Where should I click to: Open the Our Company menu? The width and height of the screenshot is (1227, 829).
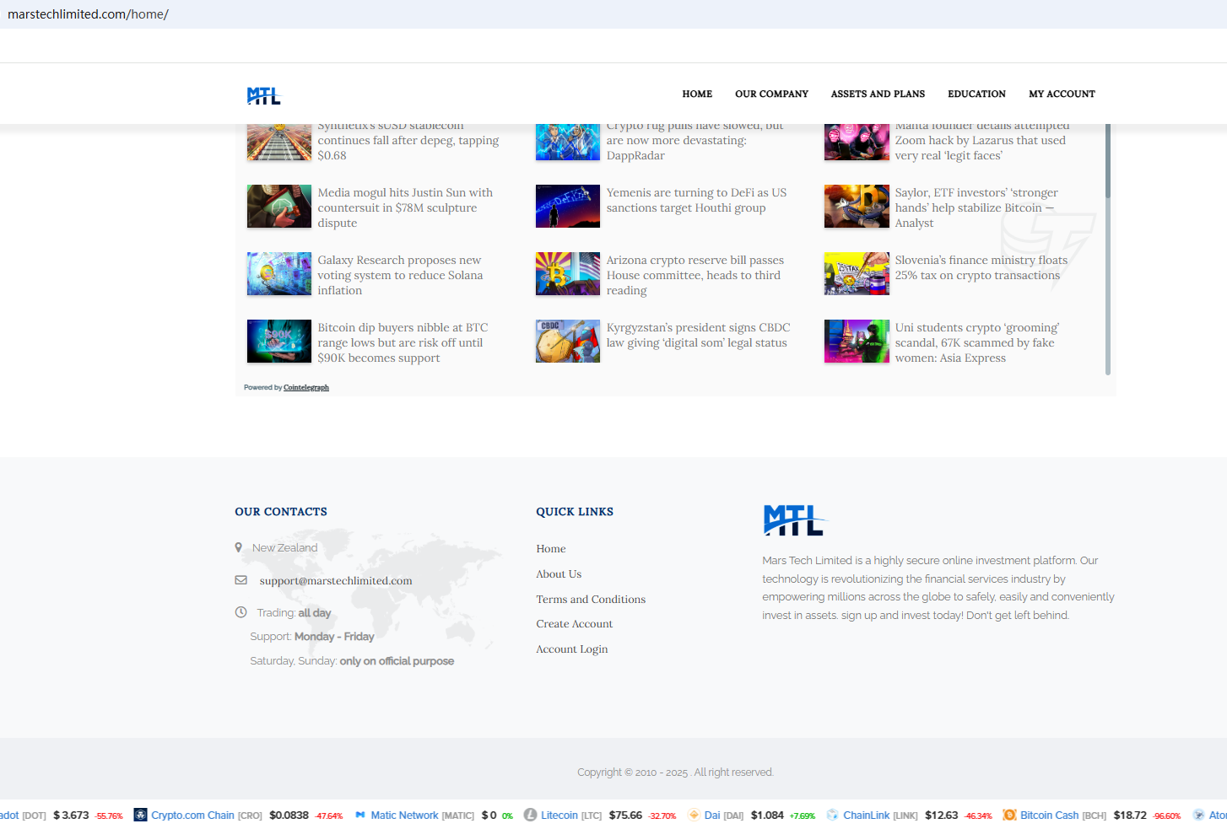[771, 94]
